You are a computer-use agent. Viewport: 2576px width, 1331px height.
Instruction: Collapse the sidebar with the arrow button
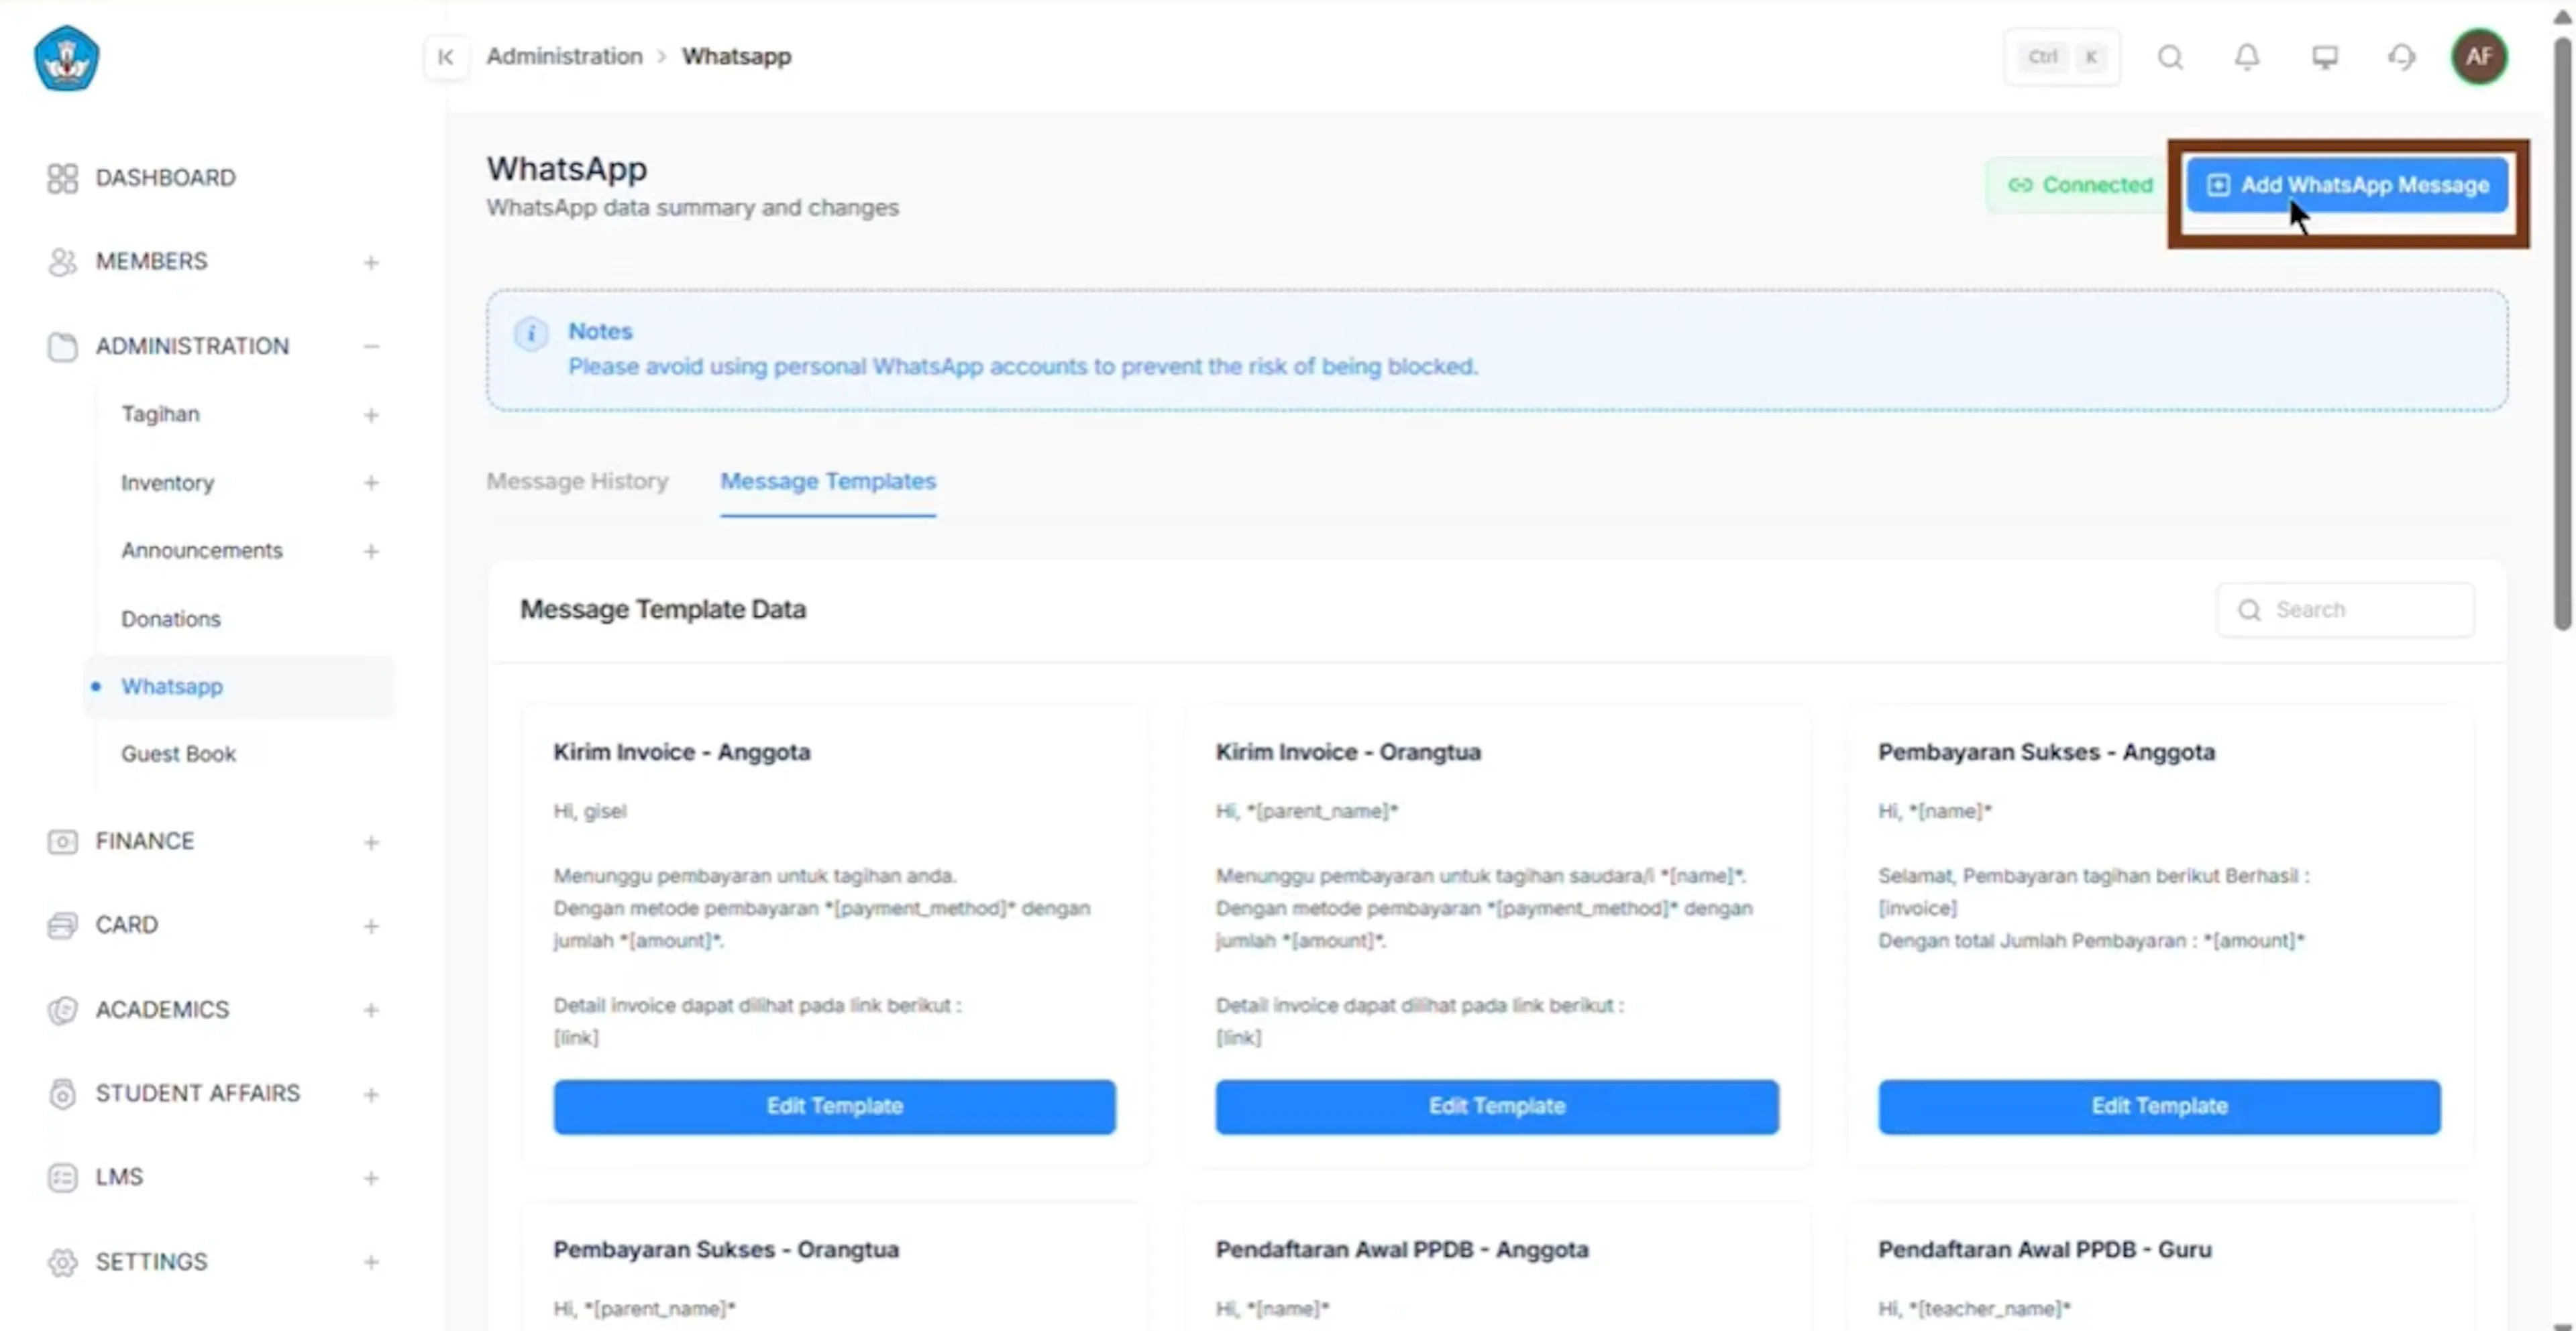coord(446,57)
